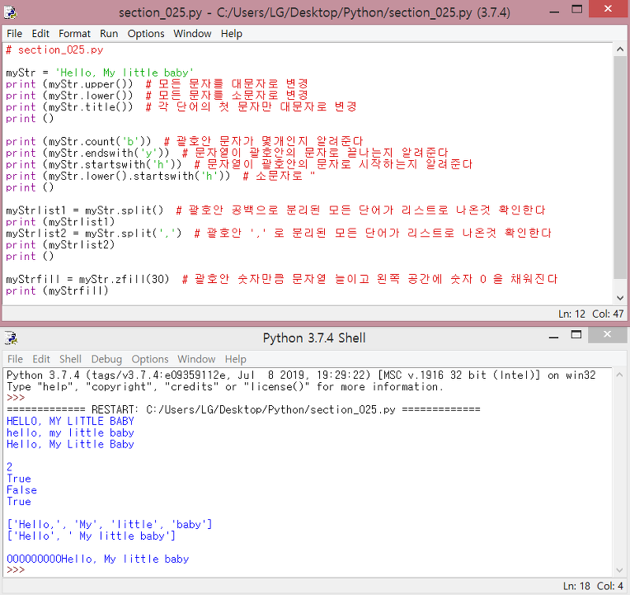630x595 pixels.
Task: Open the Shell menu in the Python Shell
Action: coord(70,359)
